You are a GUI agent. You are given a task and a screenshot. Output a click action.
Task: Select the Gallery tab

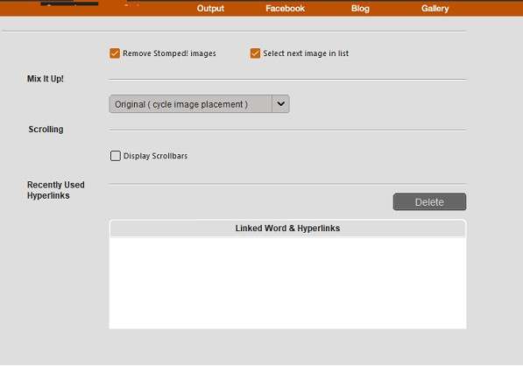(x=435, y=9)
